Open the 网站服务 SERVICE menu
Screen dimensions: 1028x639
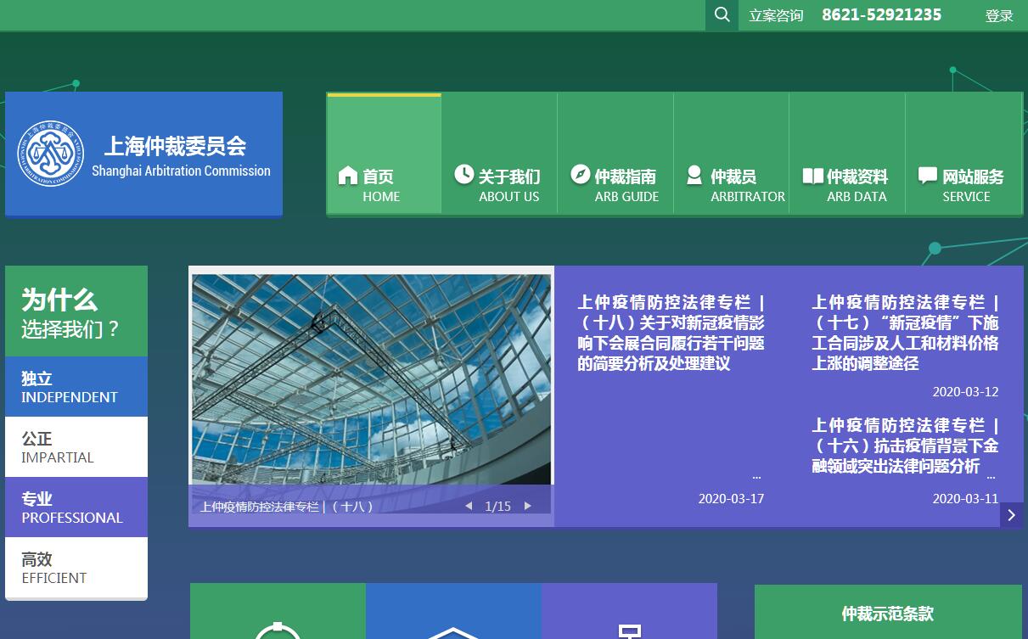963,154
